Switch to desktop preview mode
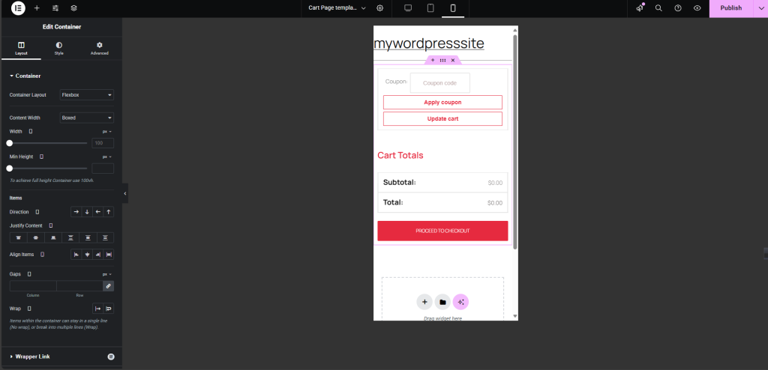Viewport: 768px width, 370px height. click(x=408, y=7)
